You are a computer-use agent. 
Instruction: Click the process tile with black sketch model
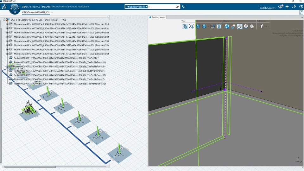[x=29, y=111]
